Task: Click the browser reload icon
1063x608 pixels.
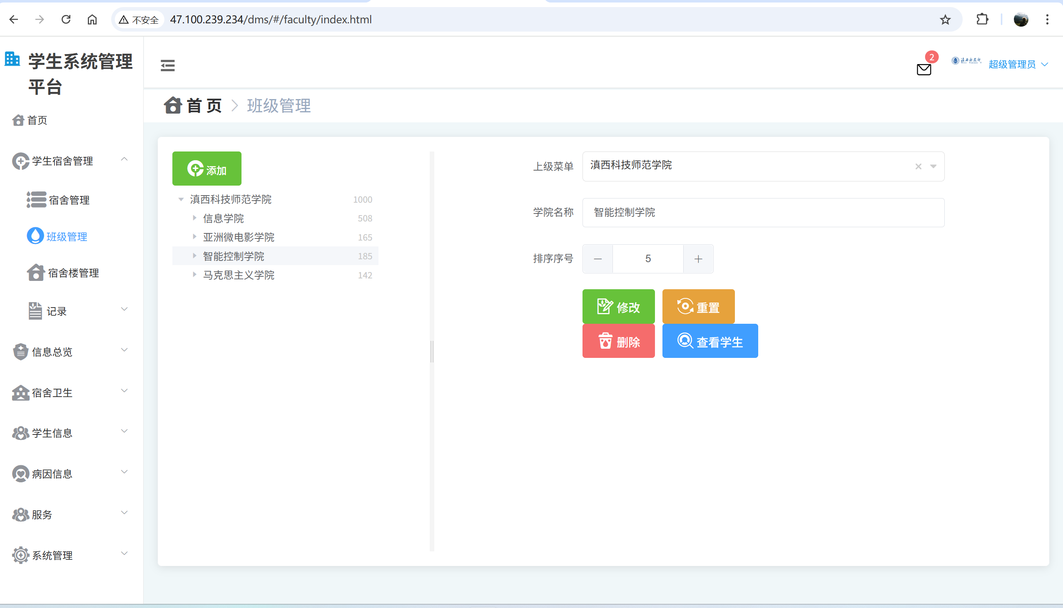Action: coord(66,20)
